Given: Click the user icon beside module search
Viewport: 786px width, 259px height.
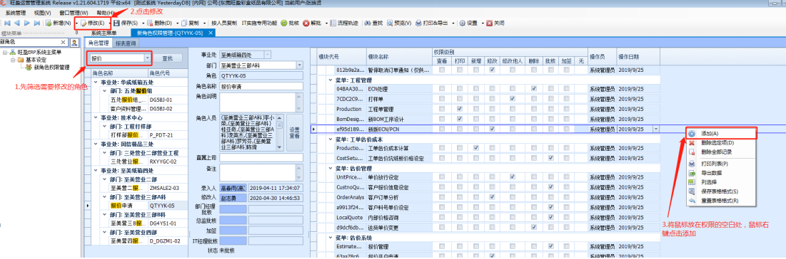Looking at the screenshot, I should [74, 43].
